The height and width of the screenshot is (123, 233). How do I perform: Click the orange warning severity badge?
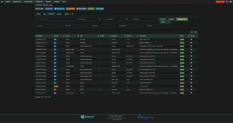pyautogui.click(x=56, y=86)
